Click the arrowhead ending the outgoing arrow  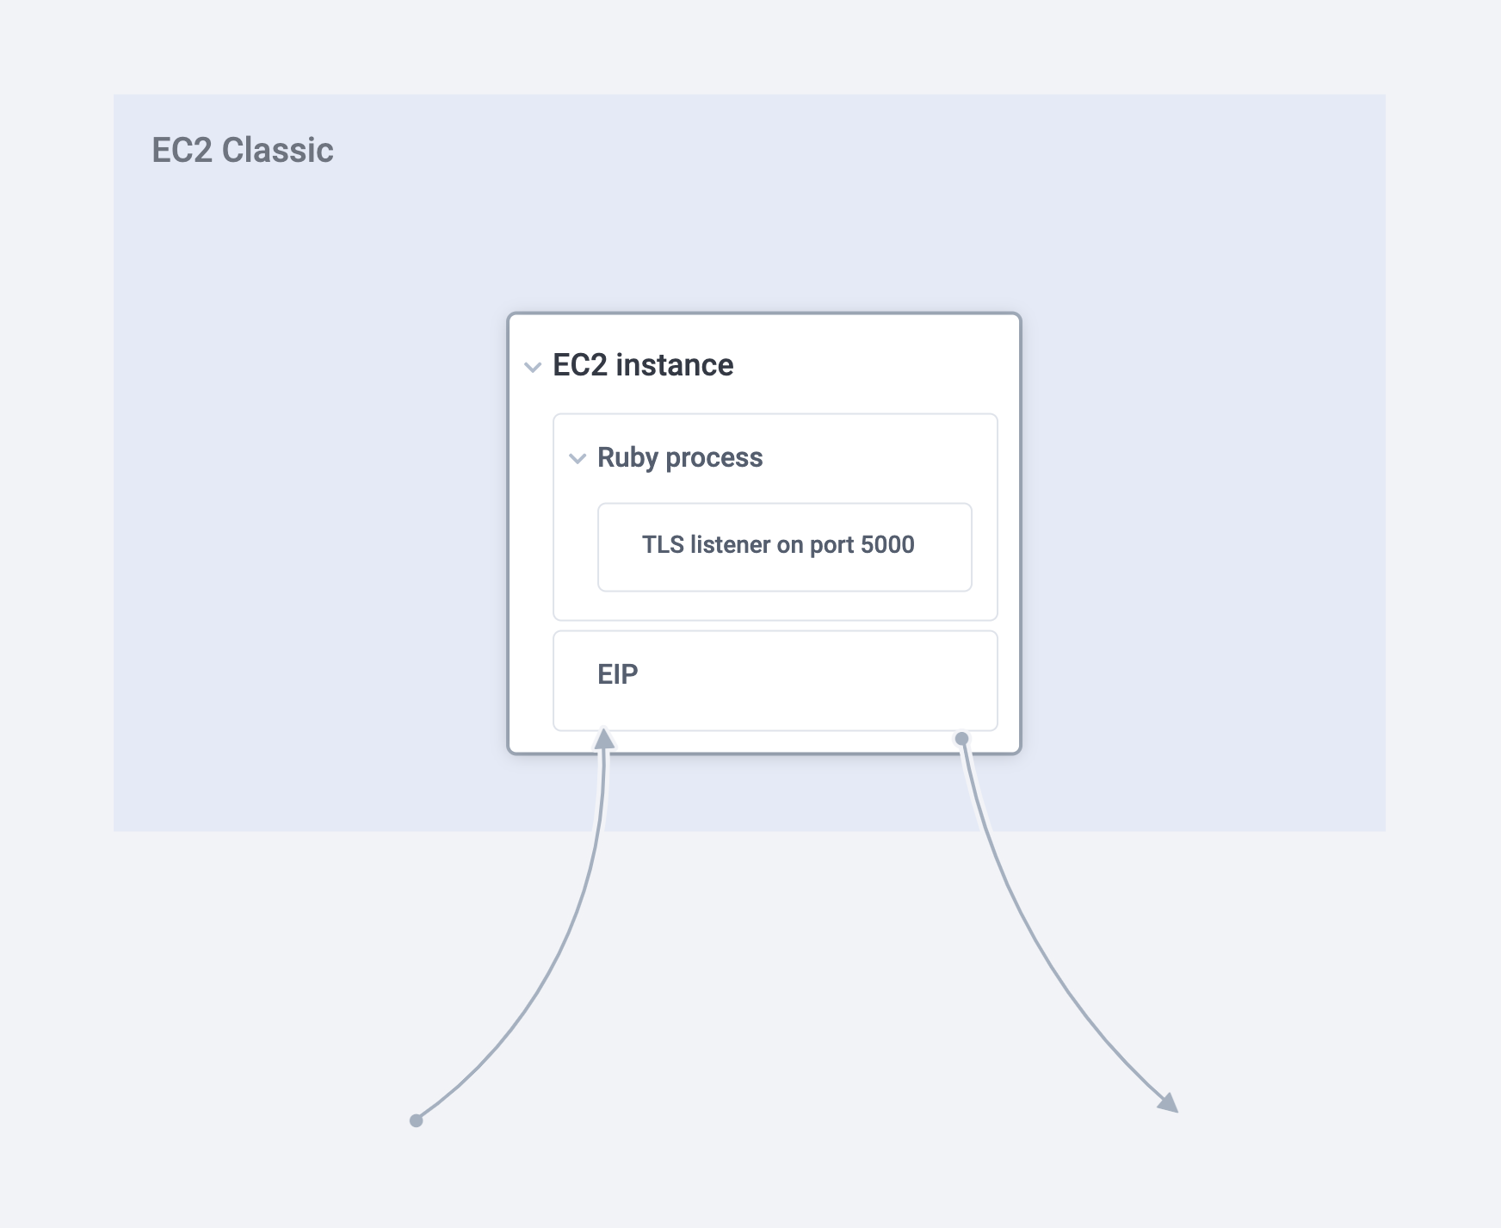pos(1169,1103)
